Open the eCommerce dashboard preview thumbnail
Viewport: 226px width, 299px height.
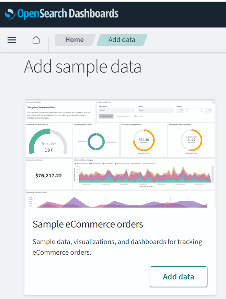point(120,154)
